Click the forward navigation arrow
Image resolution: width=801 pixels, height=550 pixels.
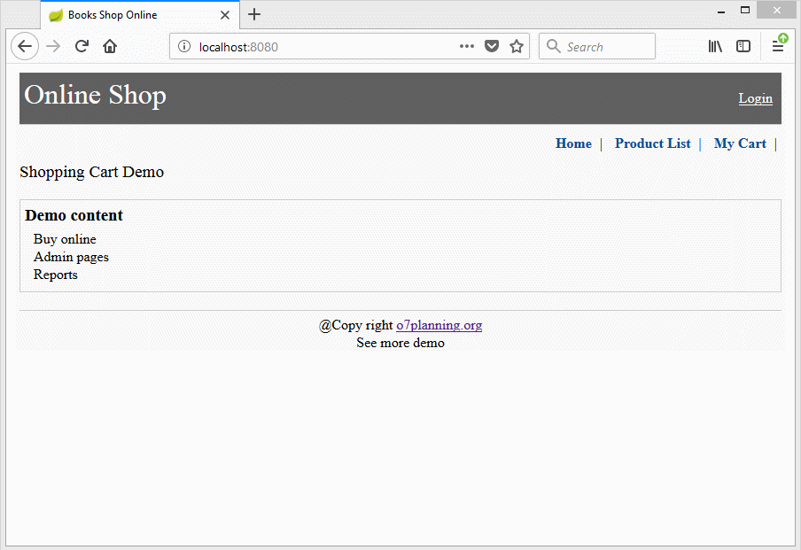[53, 46]
